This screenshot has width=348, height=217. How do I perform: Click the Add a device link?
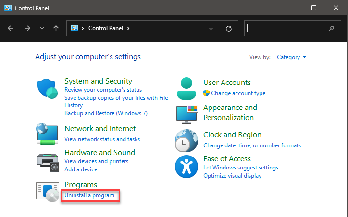tap(81, 169)
